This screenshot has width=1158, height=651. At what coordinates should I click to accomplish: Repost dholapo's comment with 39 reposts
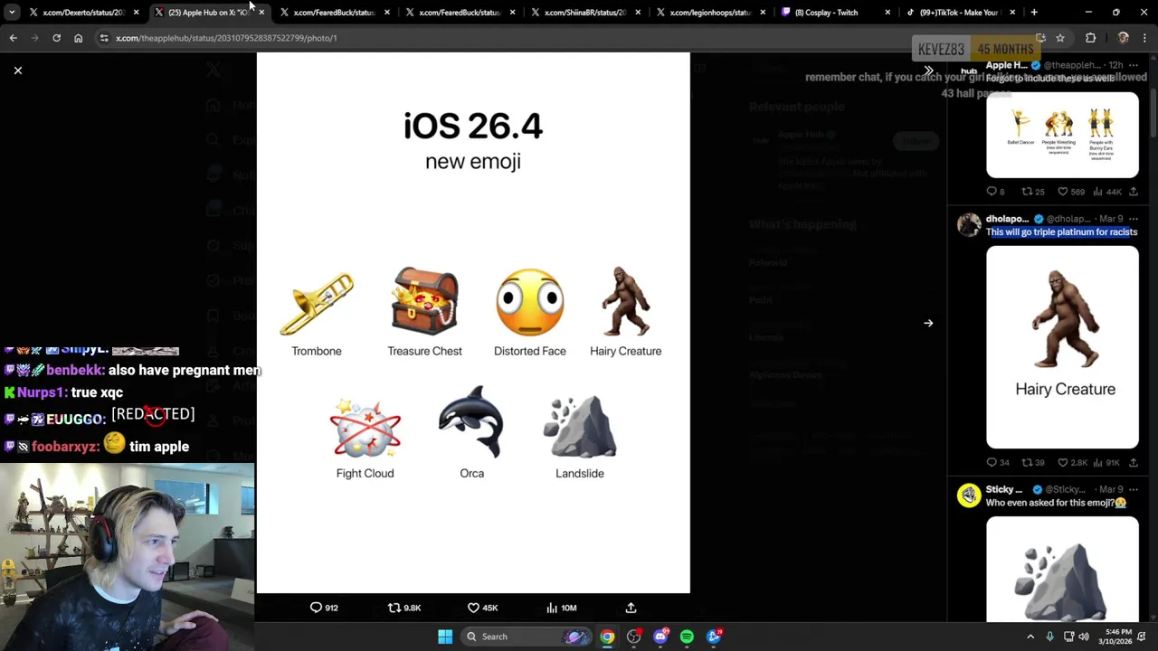coord(1032,463)
